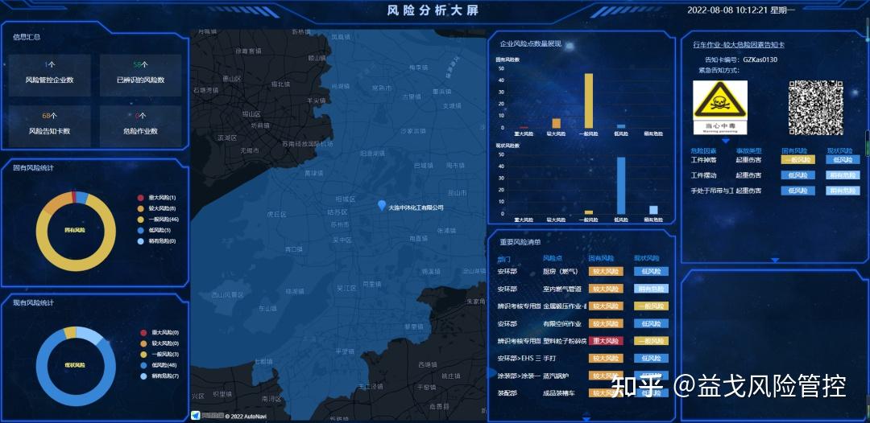870x423 pixels.
Task: Click the 事故类型 column header
Action: 749,150
